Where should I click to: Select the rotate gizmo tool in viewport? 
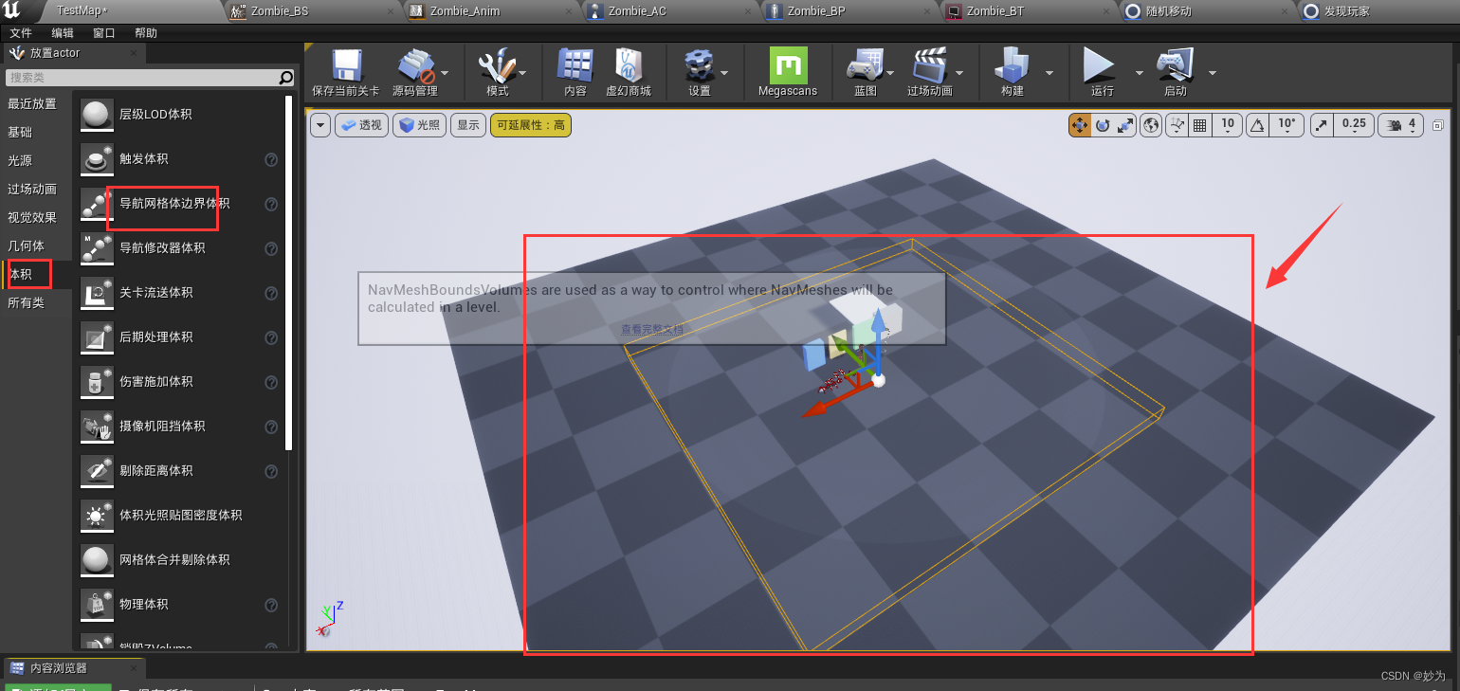1103,125
